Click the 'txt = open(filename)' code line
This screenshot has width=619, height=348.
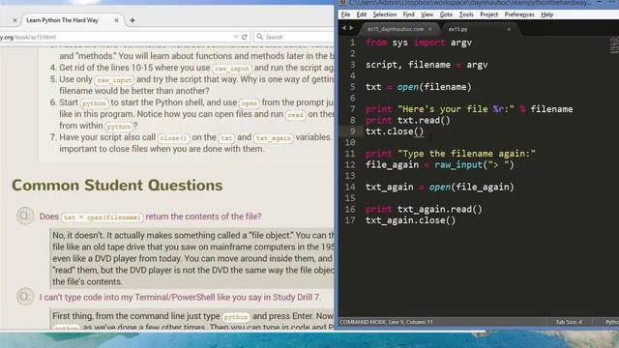click(x=419, y=87)
